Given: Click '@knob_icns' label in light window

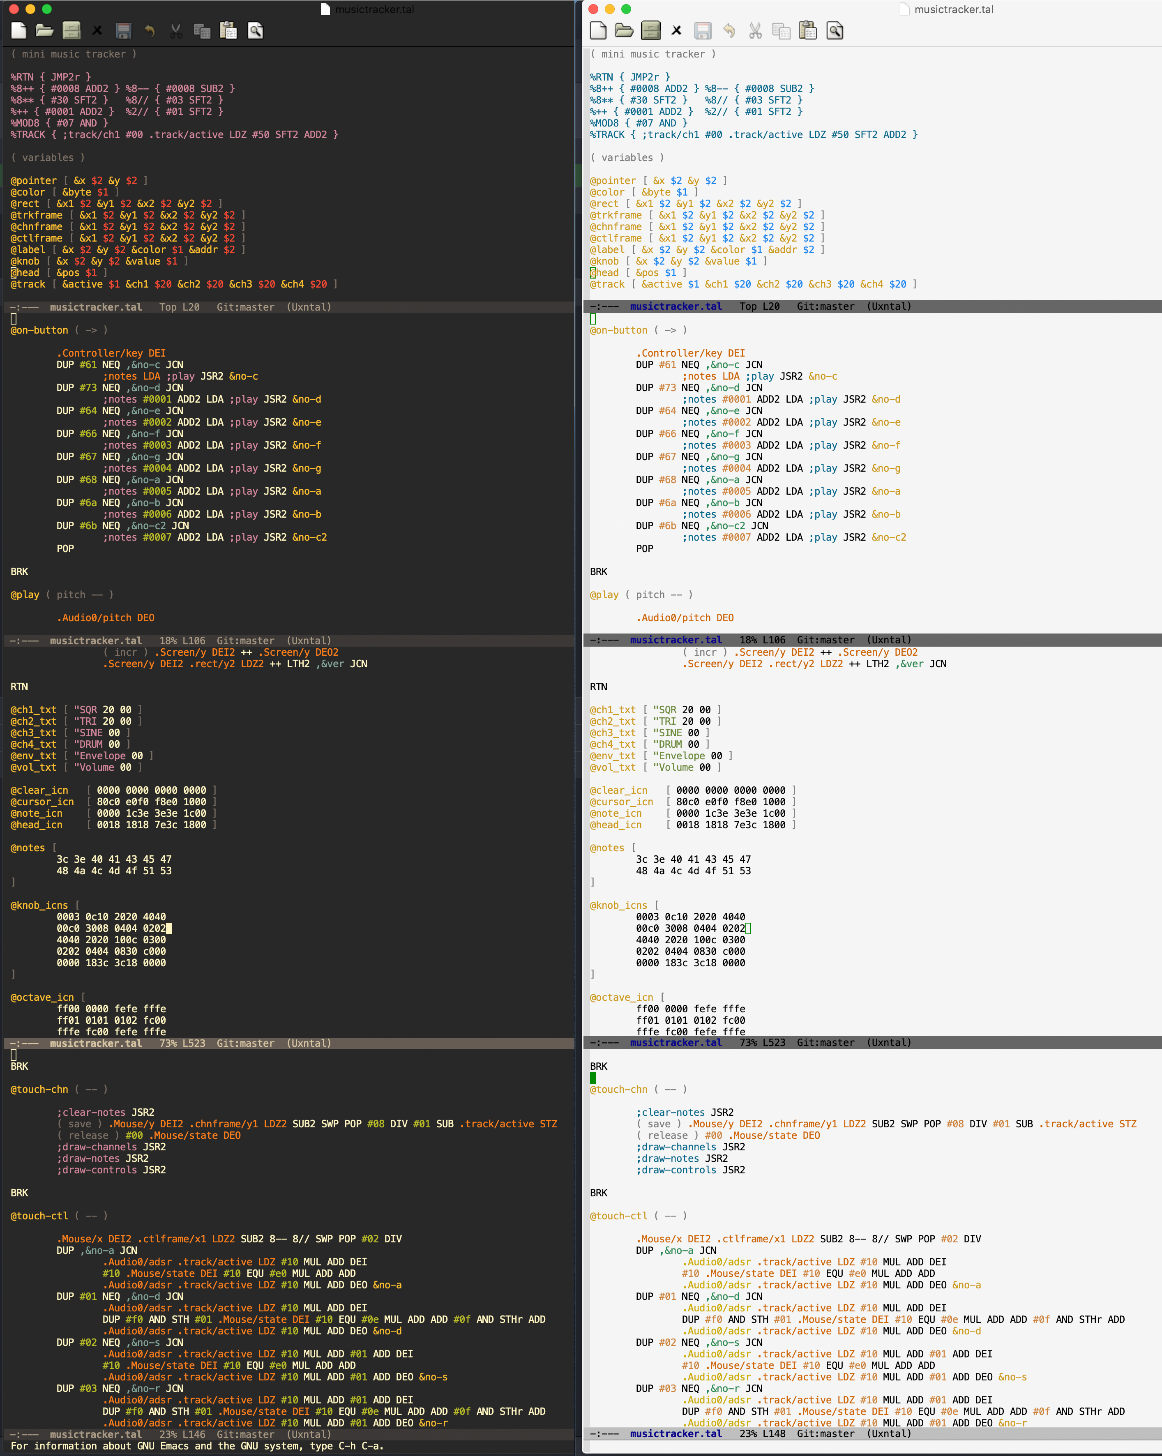Looking at the screenshot, I should [x=619, y=905].
